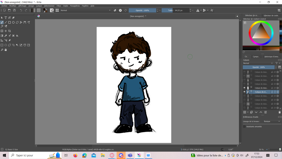Expand the layer blending mode dropdown
This screenshot has height=159, width=282.
(258, 63)
